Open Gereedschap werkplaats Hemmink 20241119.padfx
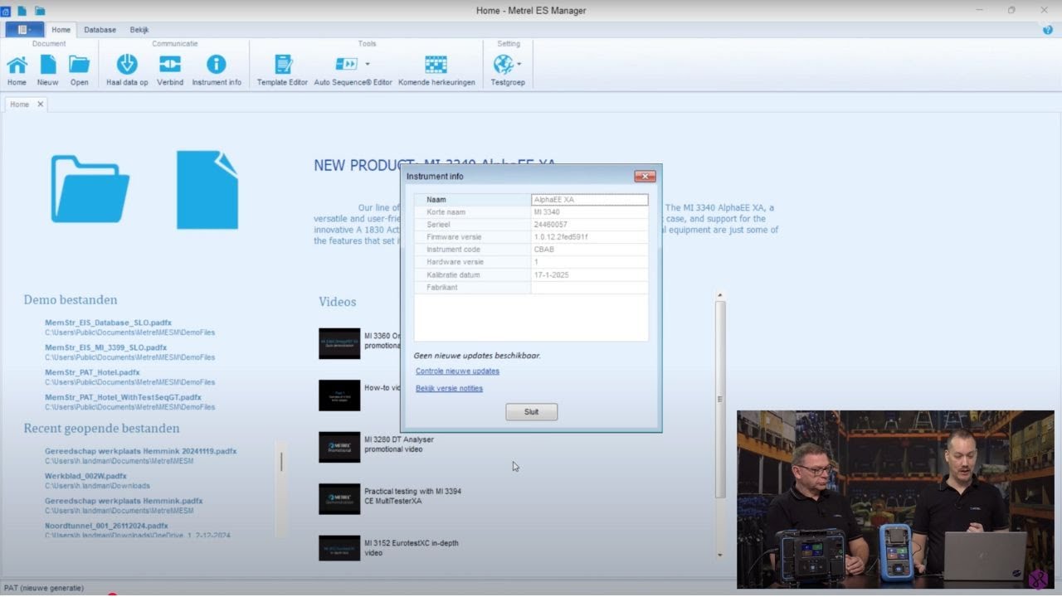The image size is (1062, 597). click(141, 451)
